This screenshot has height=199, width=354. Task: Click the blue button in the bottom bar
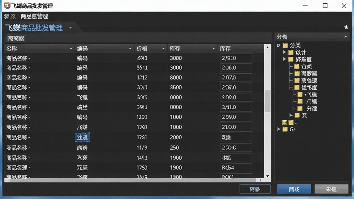[x=294, y=189]
